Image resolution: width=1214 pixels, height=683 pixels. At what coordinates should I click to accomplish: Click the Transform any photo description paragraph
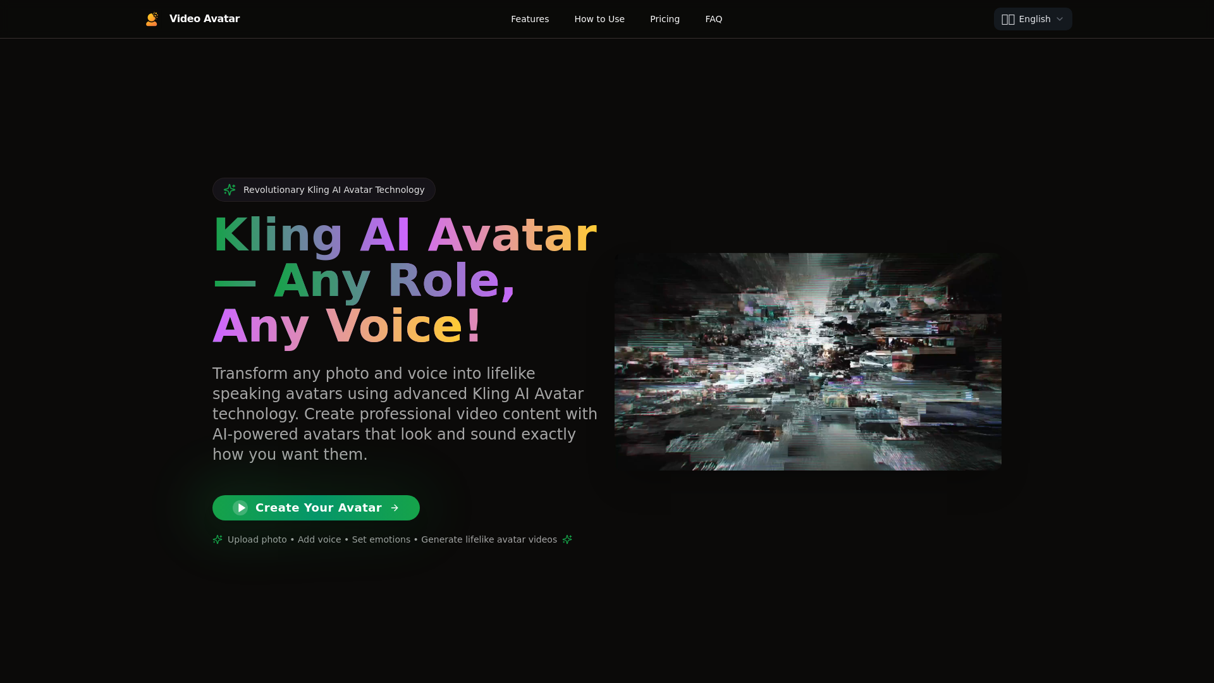click(405, 414)
